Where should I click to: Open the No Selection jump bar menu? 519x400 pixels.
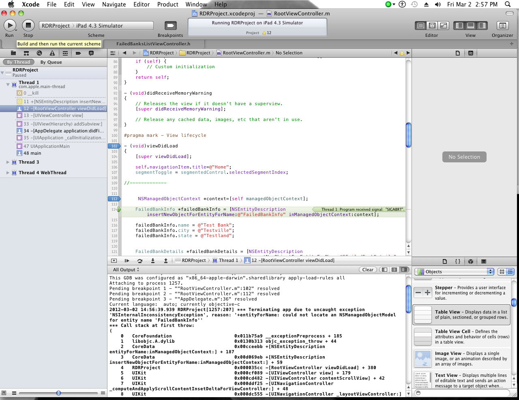pos(289,53)
